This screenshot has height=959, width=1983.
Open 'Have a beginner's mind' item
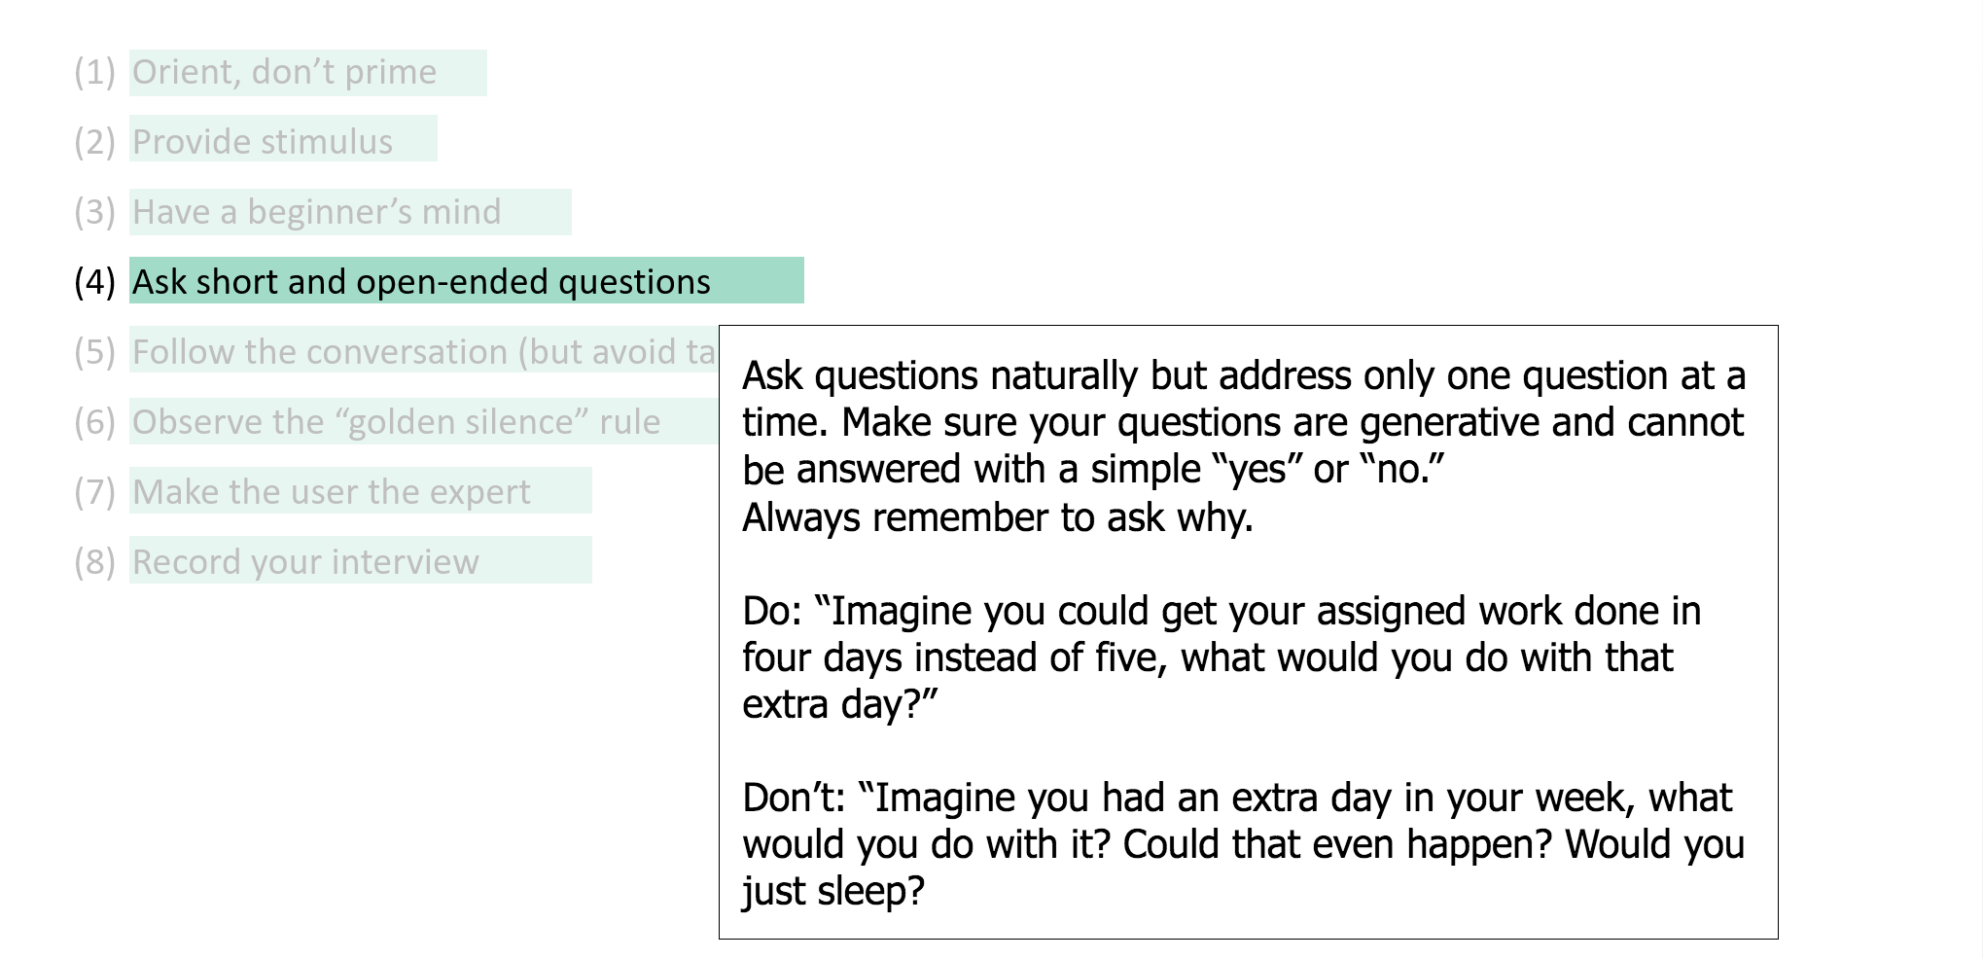tap(350, 212)
